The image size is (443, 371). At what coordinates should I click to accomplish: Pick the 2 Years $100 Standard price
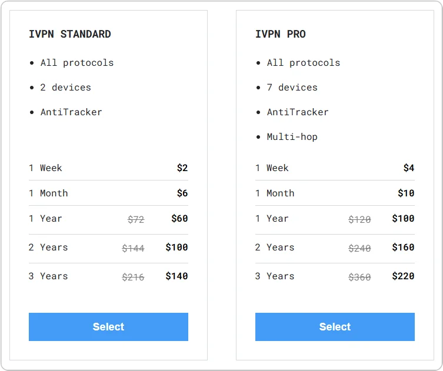pyautogui.click(x=176, y=248)
